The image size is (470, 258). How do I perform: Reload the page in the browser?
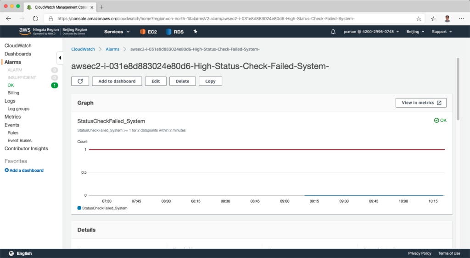pos(35,19)
